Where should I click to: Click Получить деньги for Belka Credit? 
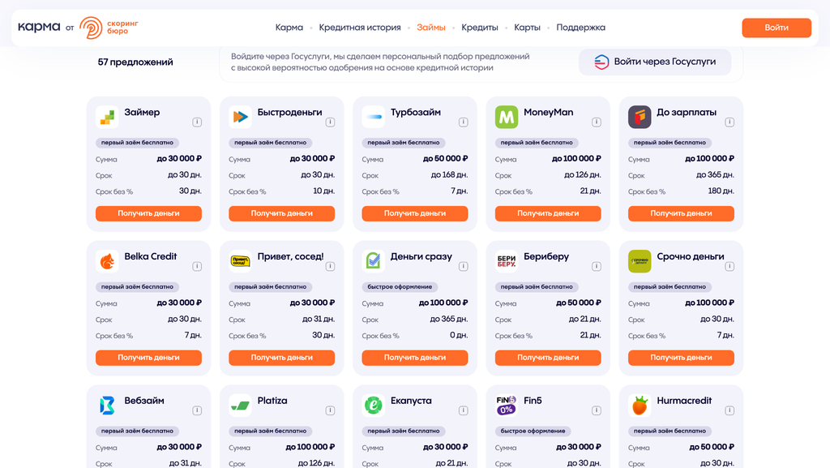coord(149,358)
